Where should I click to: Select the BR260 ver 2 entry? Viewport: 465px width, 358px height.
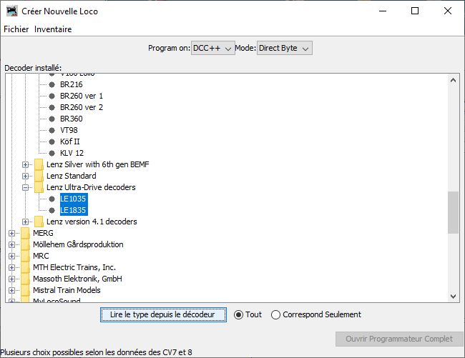tap(82, 107)
